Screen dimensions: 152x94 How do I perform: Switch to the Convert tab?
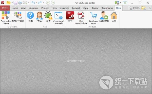click(x=76, y=8)
